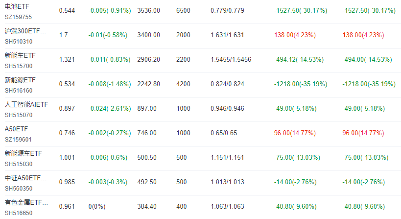This screenshot has height=219, width=401.
Task: Click change value -0.024(-2.61%)
Action: [110, 108]
